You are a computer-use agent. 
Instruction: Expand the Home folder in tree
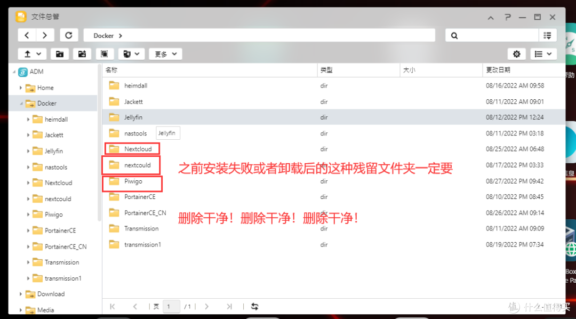[21, 88]
